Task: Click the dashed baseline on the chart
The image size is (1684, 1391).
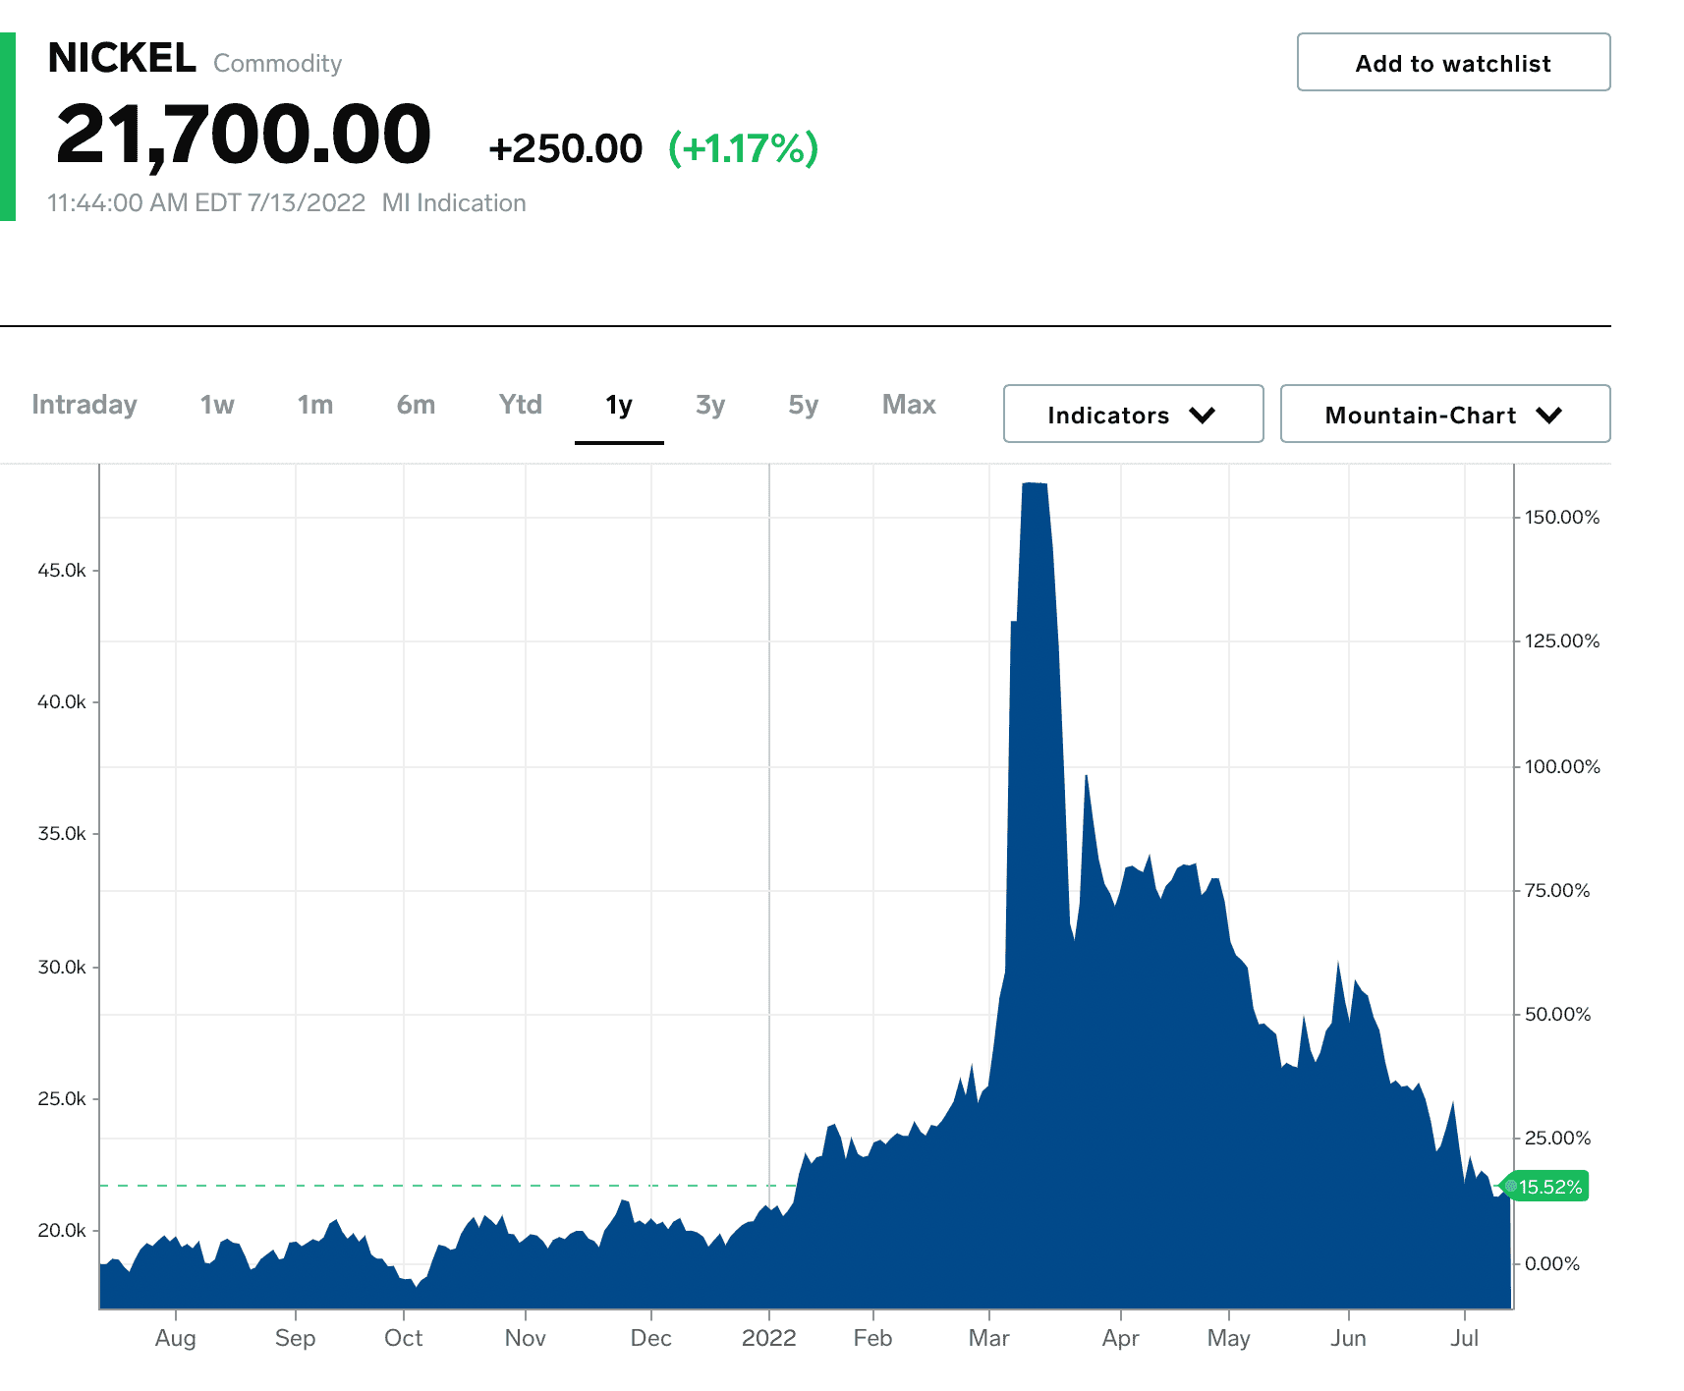Action: coord(442,1185)
